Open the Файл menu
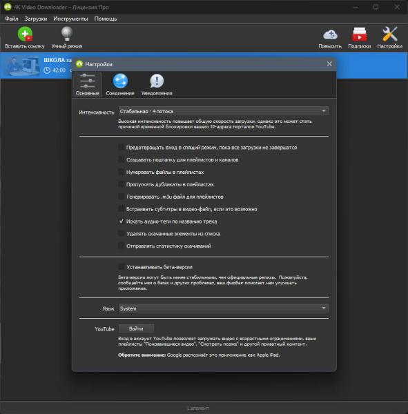This screenshot has width=408, height=414. click(12, 19)
